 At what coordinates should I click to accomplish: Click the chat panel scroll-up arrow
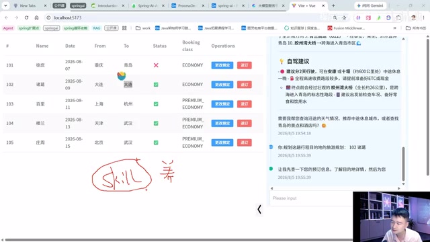(403, 39)
